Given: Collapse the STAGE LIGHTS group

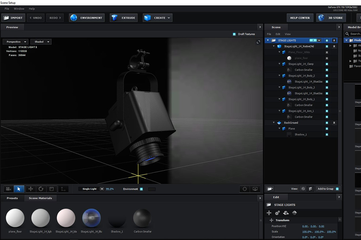Looking at the screenshot, I should pyautogui.click(x=268, y=40).
